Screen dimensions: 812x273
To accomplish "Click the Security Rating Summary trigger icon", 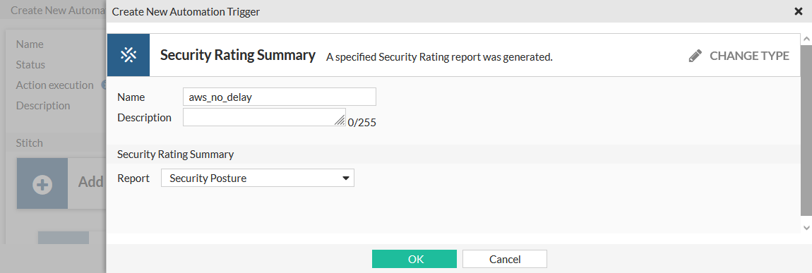I will click(128, 55).
